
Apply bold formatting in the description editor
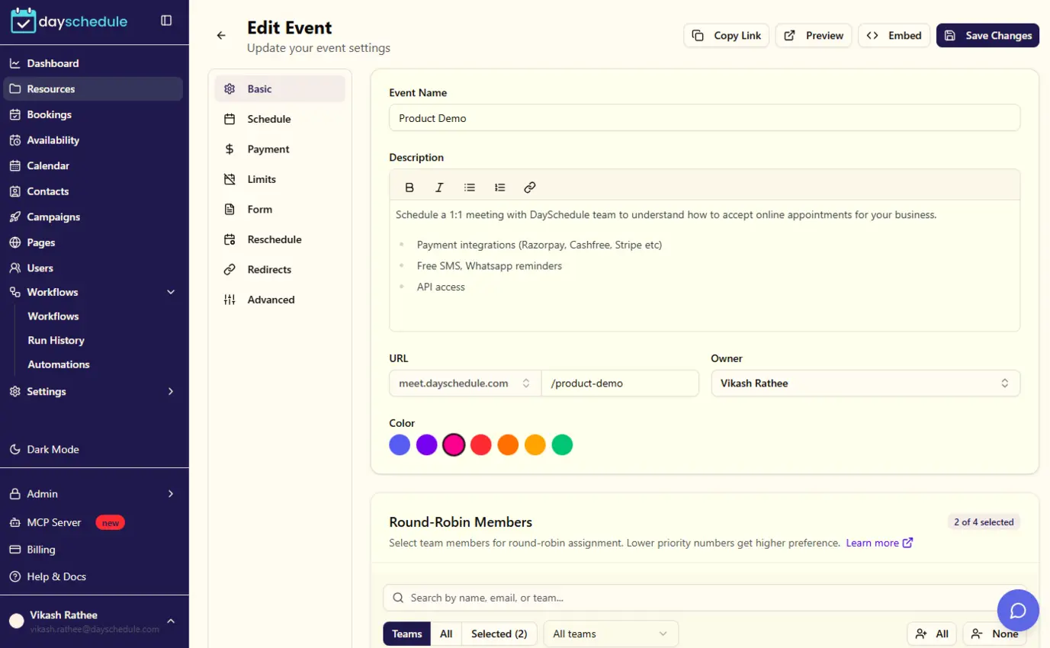[409, 188]
